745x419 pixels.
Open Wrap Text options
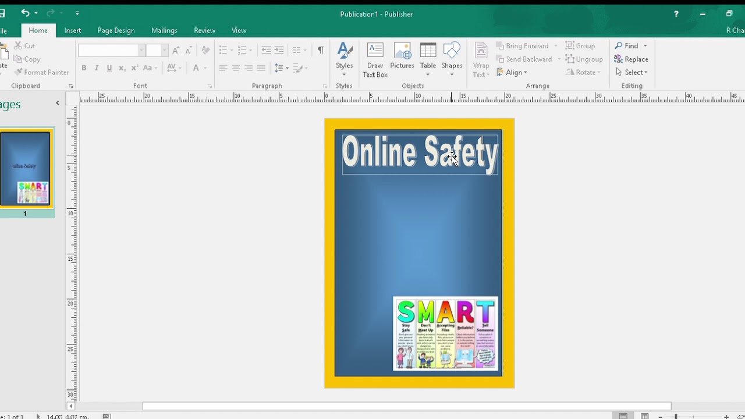[481, 59]
